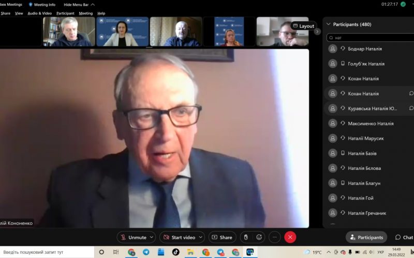Viewport: 414px width, 258px height.
Task: Toggle the Participants panel button
Action: [x=366, y=237]
